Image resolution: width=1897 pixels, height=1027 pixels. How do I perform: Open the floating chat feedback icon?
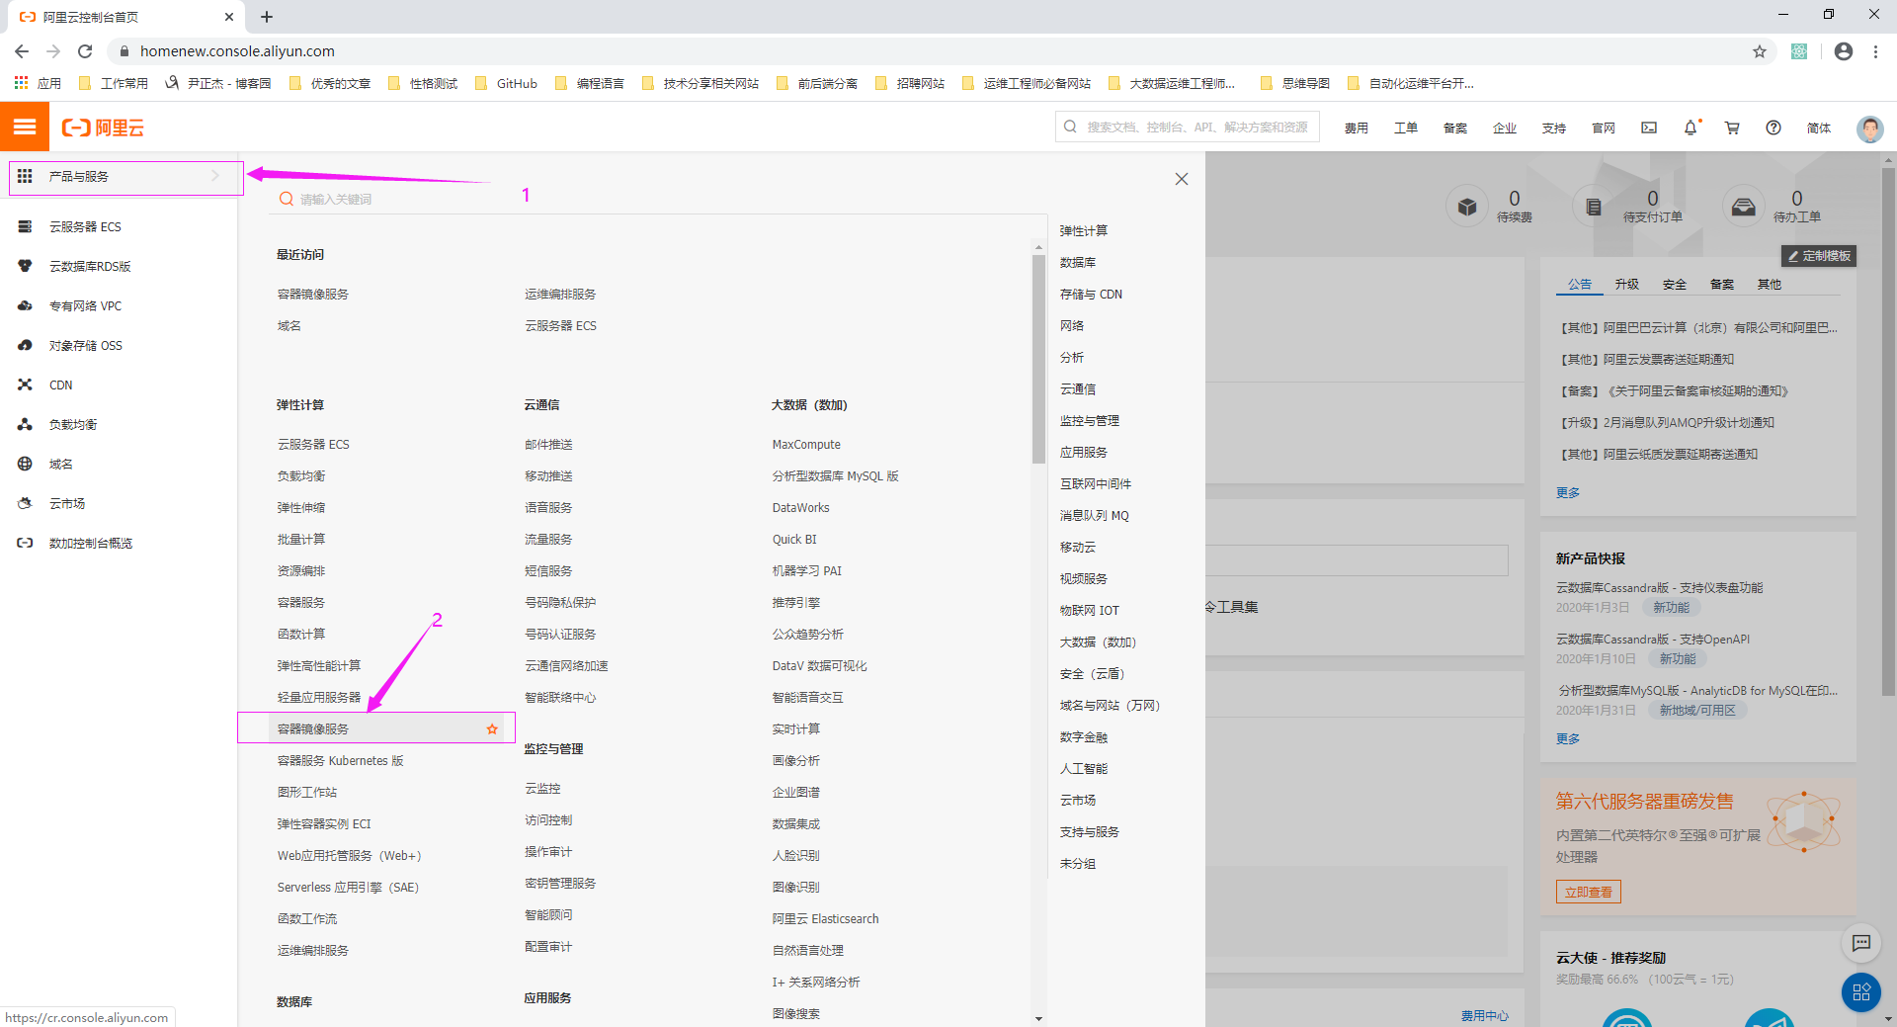(x=1861, y=943)
